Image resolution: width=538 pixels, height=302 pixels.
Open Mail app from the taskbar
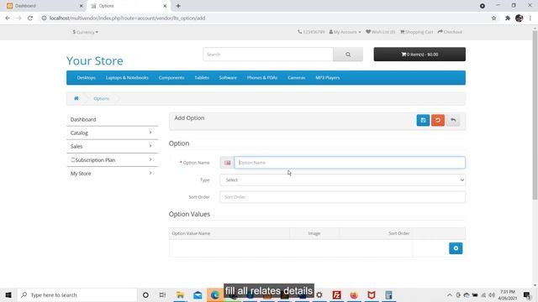pyautogui.click(x=198, y=294)
